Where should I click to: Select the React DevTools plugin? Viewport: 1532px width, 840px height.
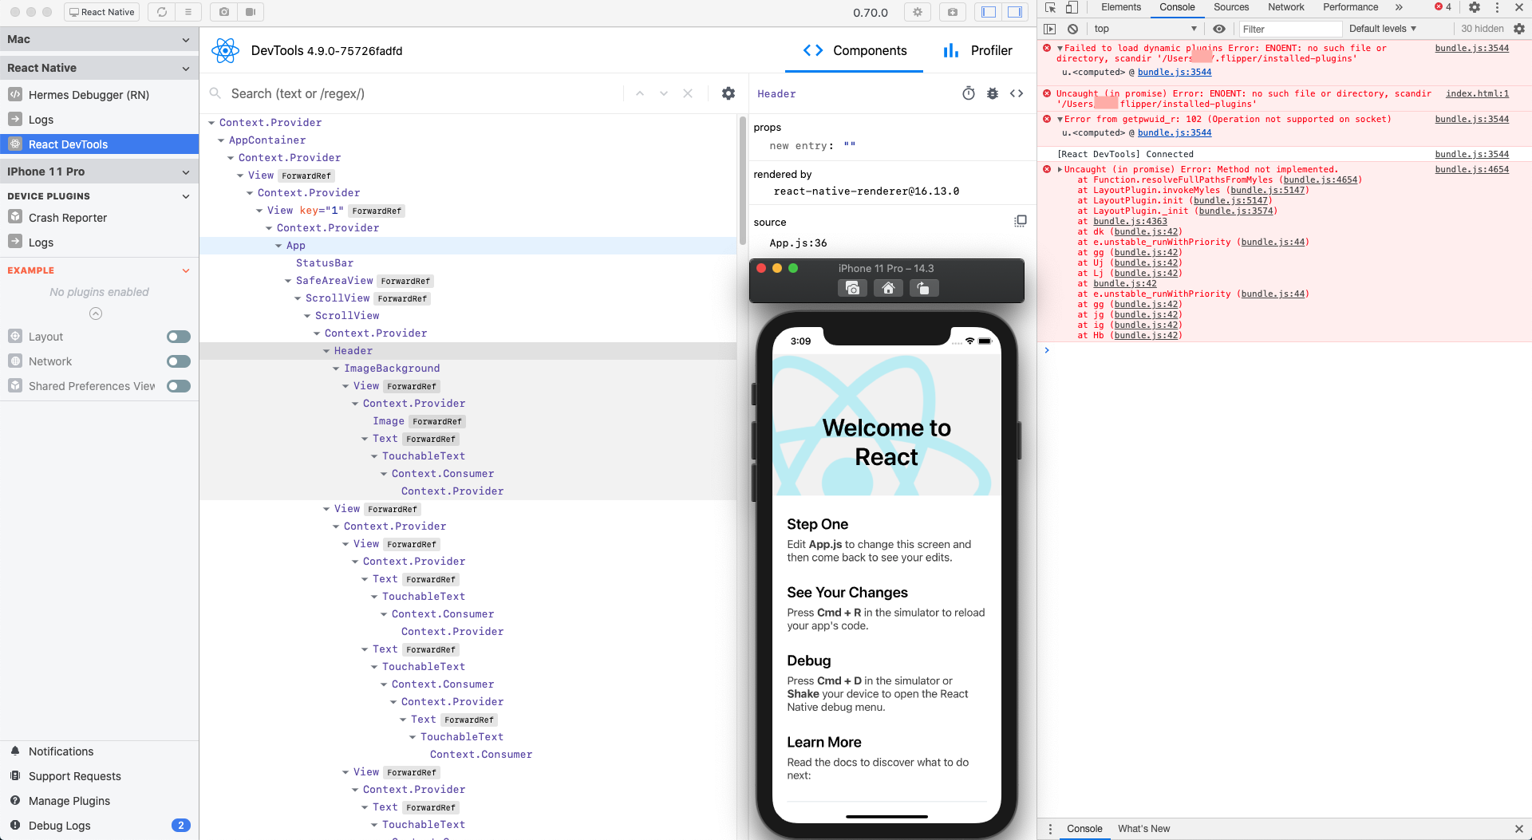click(99, 144)
